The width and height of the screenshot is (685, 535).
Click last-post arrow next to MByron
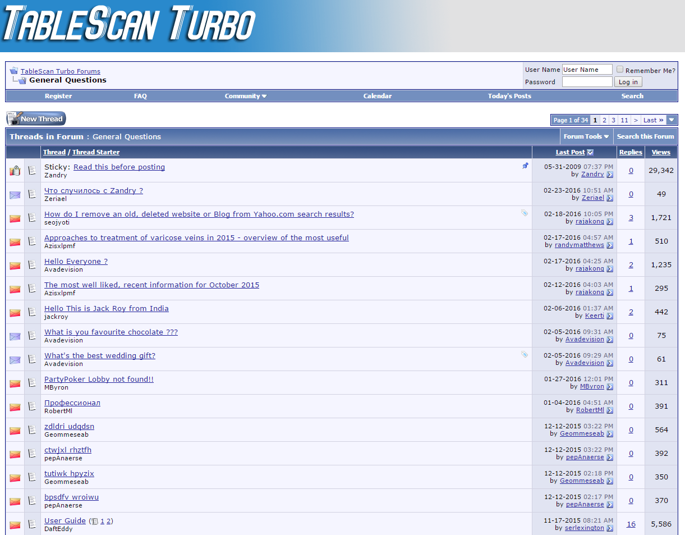(x=610, y=387)
